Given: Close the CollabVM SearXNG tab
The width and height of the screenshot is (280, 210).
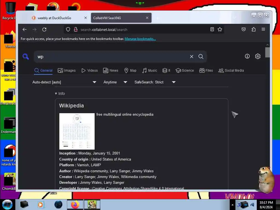Looking at the screenshot, I should (147, 18).
